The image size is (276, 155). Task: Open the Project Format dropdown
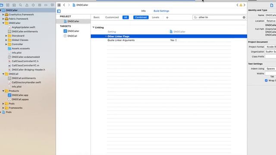pos(270,47)
